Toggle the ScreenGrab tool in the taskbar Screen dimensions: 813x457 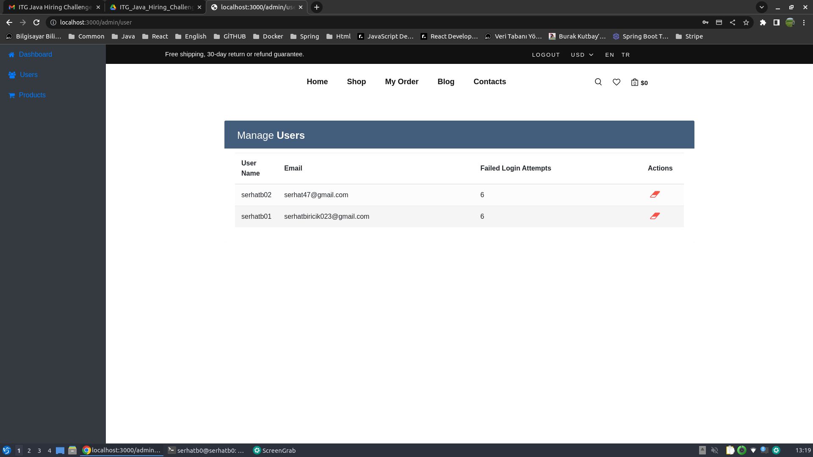[x=274, y=450]
